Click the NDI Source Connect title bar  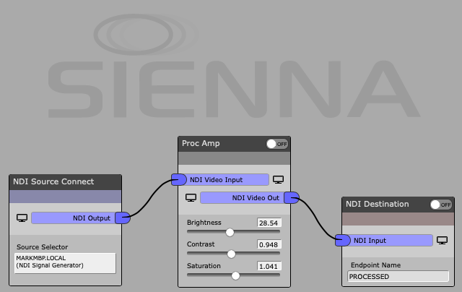point(66,182)
